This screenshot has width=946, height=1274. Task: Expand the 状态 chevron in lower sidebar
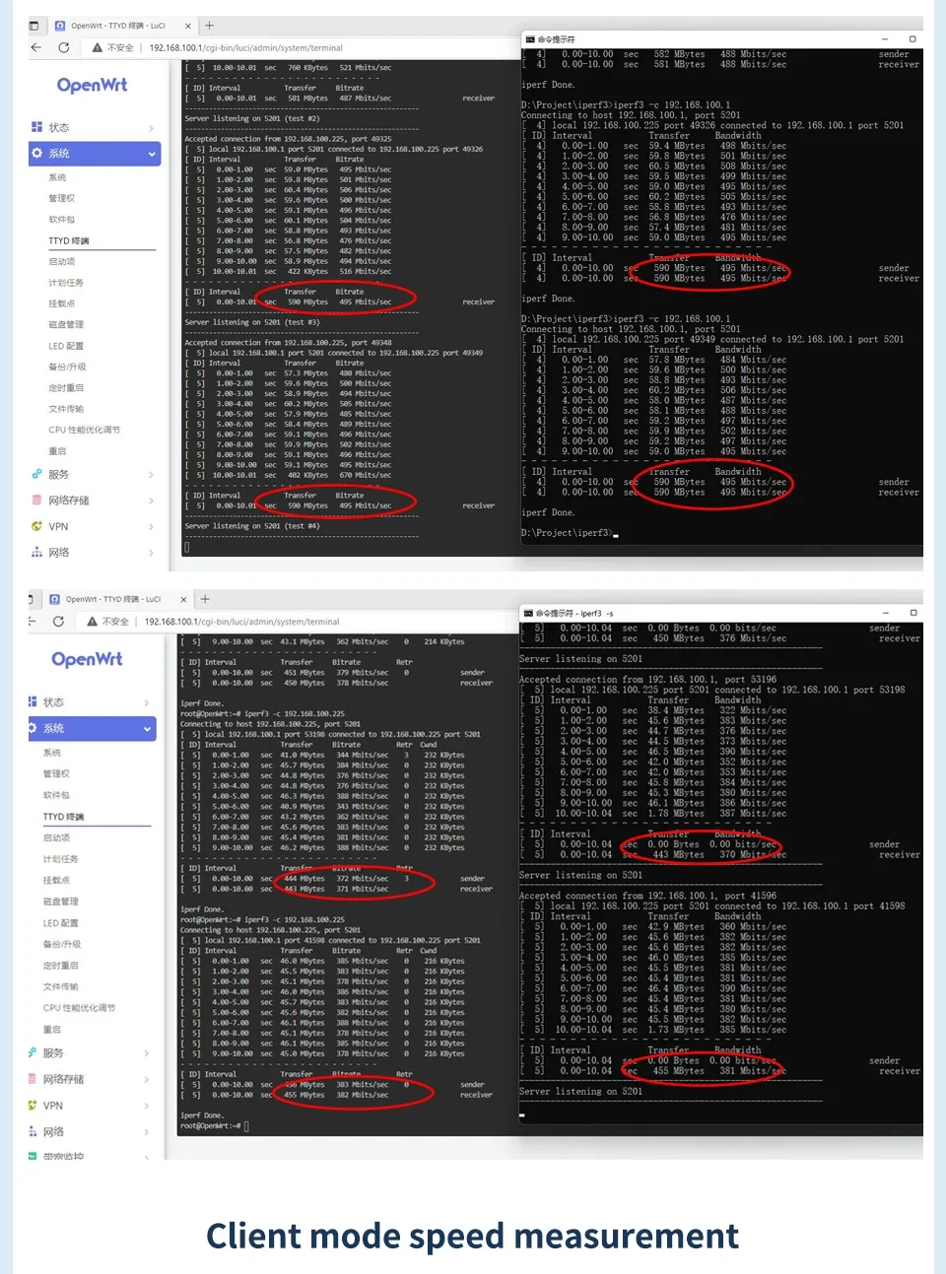click(x=147, y=703)
